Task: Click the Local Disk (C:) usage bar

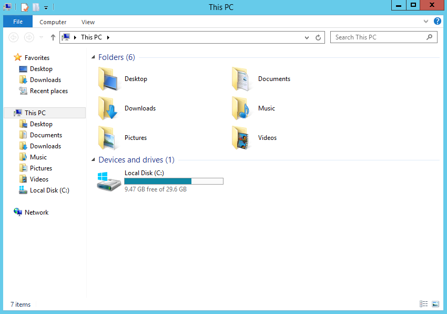Action: [x=174, y=181]
